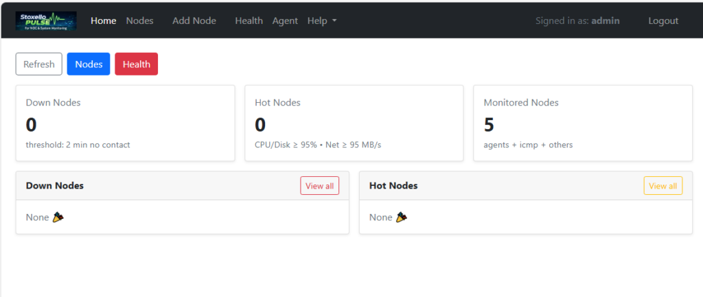Viewport: 703px width, 297px height.
Task: Open Nodes page from the top navbar
Action: click(x=139, y=21)
